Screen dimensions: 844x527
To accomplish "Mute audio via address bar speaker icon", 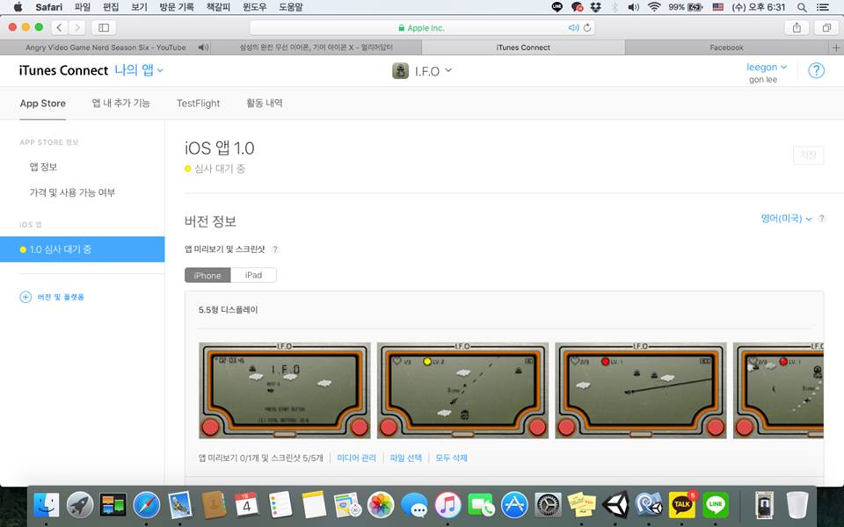I will click(573, 27).
